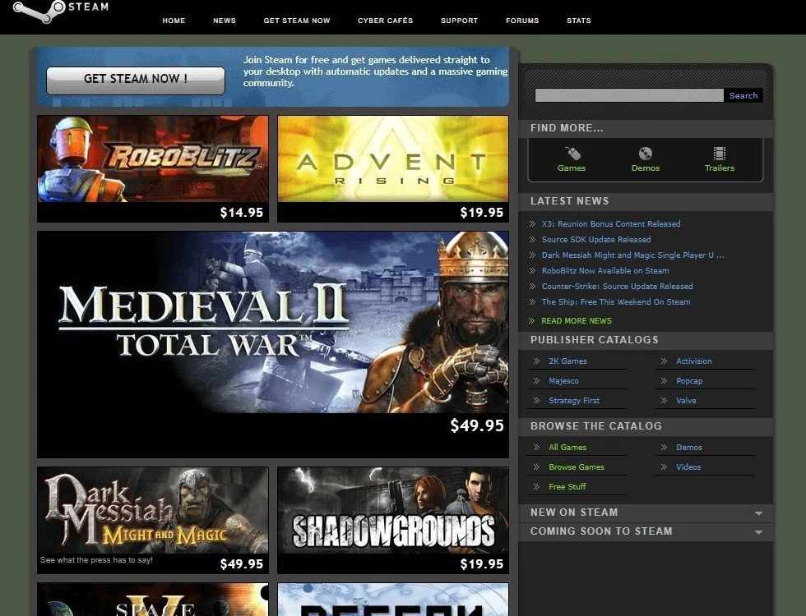
Task: Expand the COMING SOON TO STEAM arrow
Action: (758, 532)
